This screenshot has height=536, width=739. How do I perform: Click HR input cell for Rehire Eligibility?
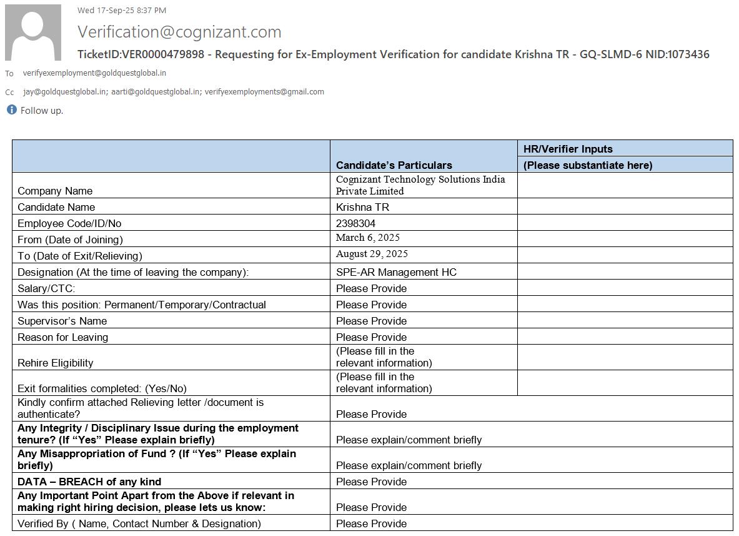[x=625, y=357]
